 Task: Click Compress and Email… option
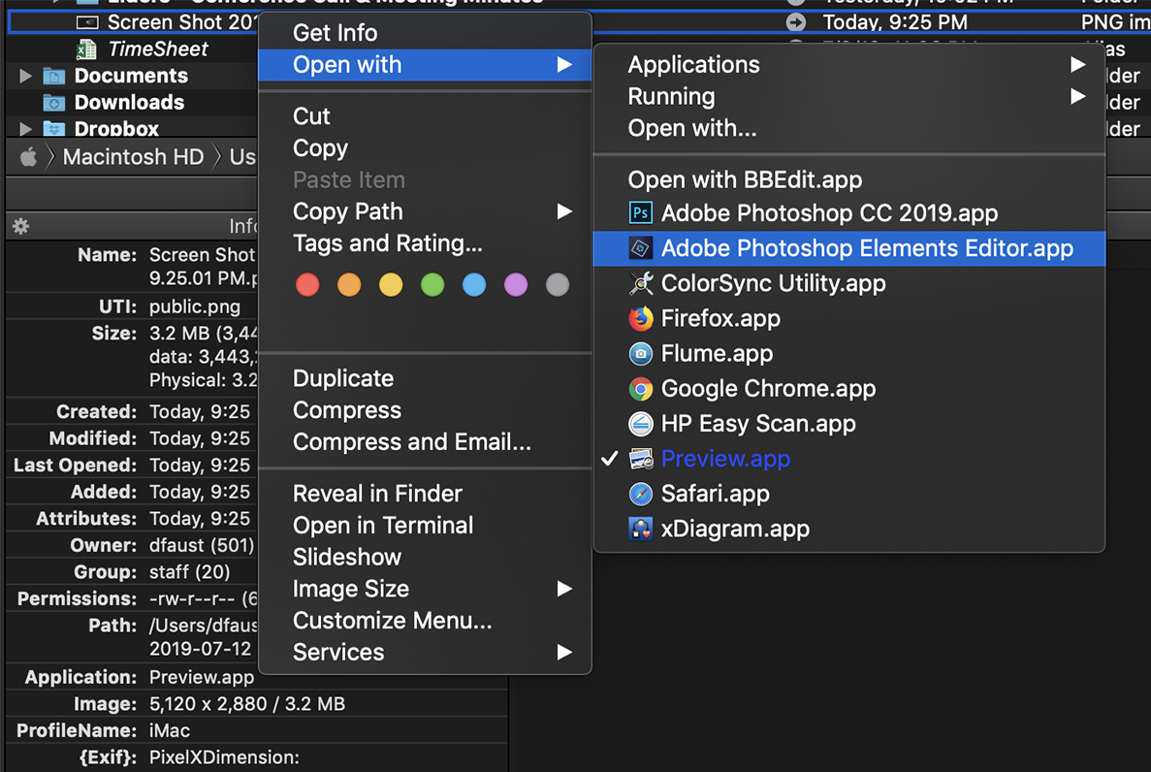coord(412,442)
